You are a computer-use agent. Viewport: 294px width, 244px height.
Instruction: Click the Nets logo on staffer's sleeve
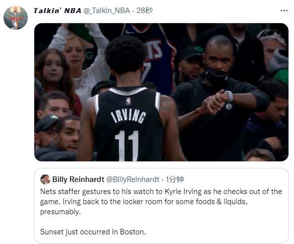(229, 107)
